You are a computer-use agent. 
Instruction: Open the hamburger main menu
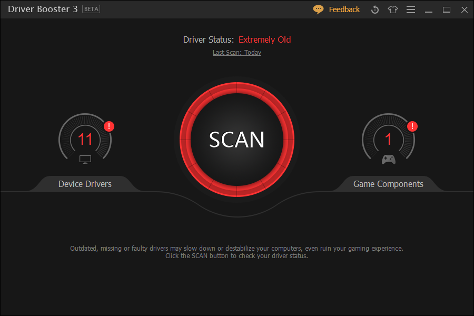(411, 9)
